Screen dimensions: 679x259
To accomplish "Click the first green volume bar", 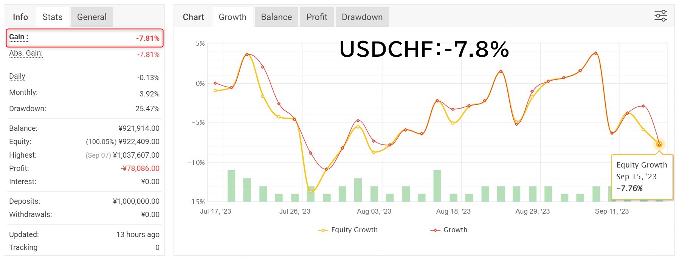I will click(231, 186).
